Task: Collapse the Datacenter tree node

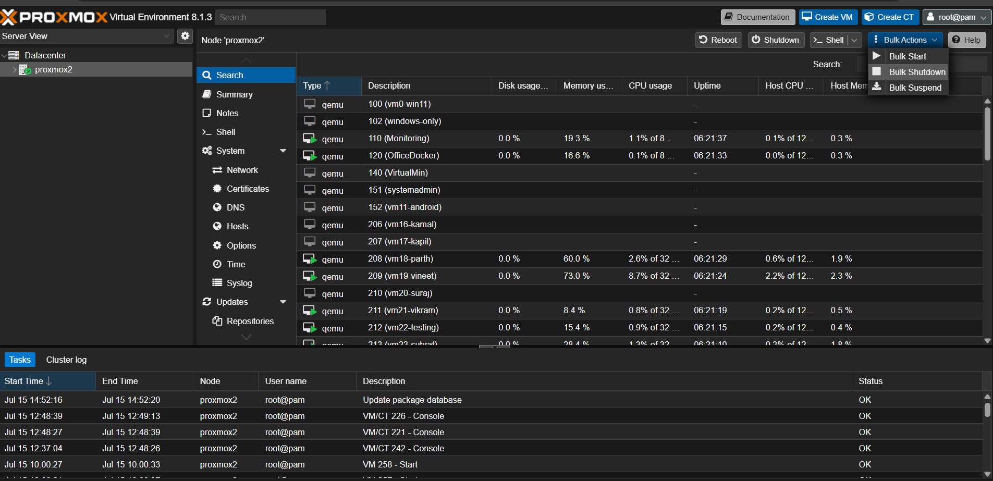Action: (x=4, y=55)
